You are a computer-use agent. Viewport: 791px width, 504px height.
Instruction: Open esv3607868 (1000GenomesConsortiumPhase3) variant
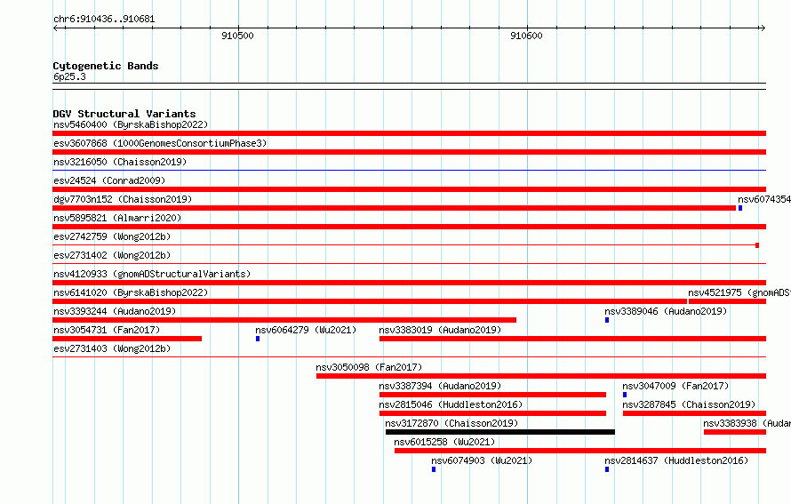click(x=160, y=143)
